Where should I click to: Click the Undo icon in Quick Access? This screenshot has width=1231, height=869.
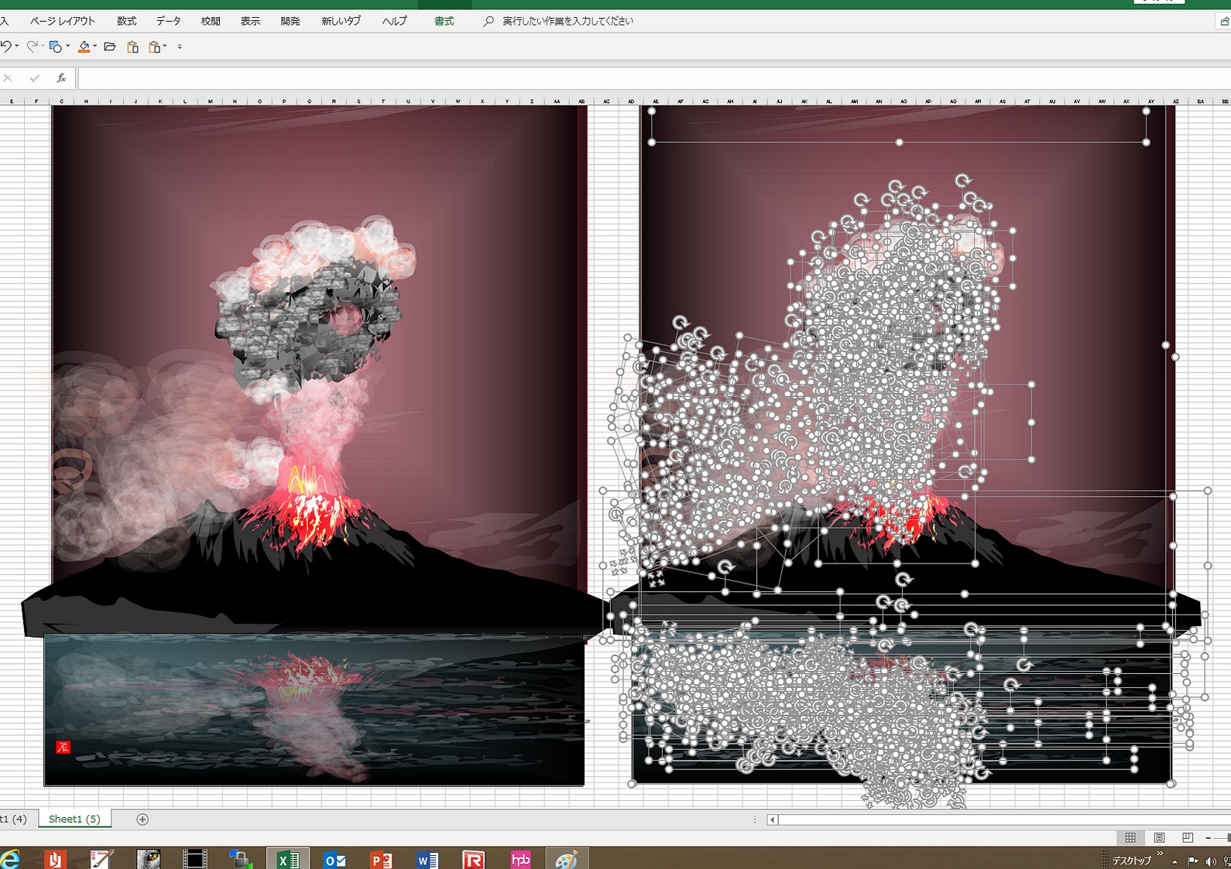point(5,47)
